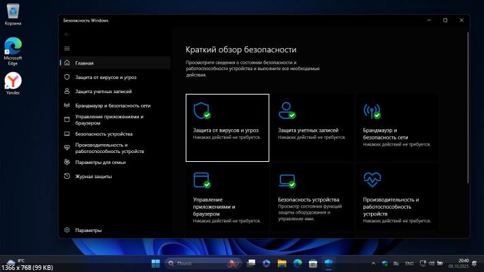
Task: Click the Безопасность устройства sidebar icon
Action: tap(67, 134)
